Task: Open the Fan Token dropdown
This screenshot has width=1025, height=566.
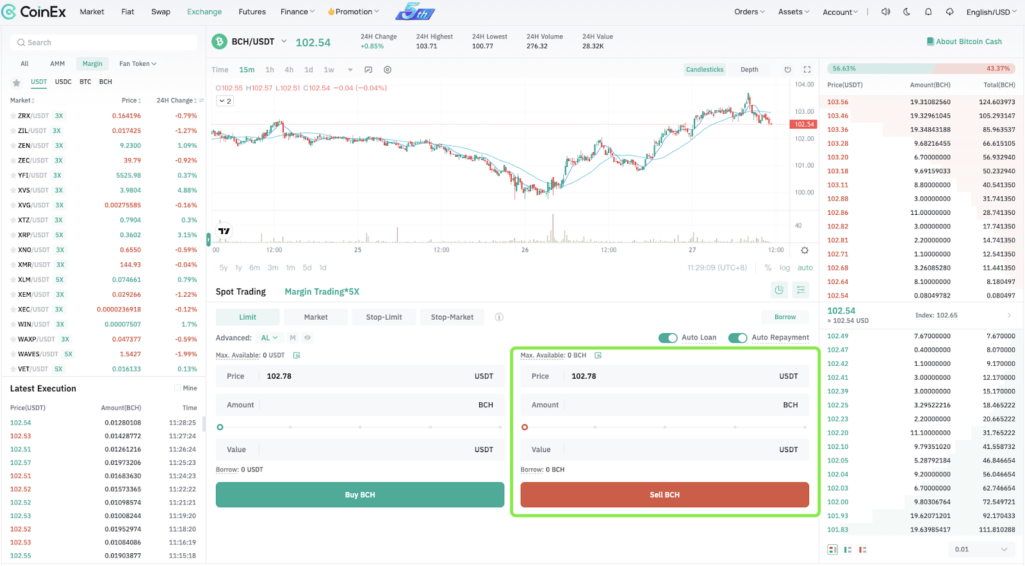Action: pos(138,63)
